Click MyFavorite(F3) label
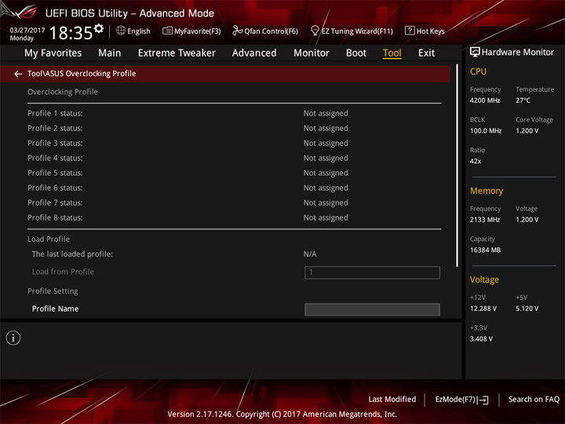 coord(198,31)
